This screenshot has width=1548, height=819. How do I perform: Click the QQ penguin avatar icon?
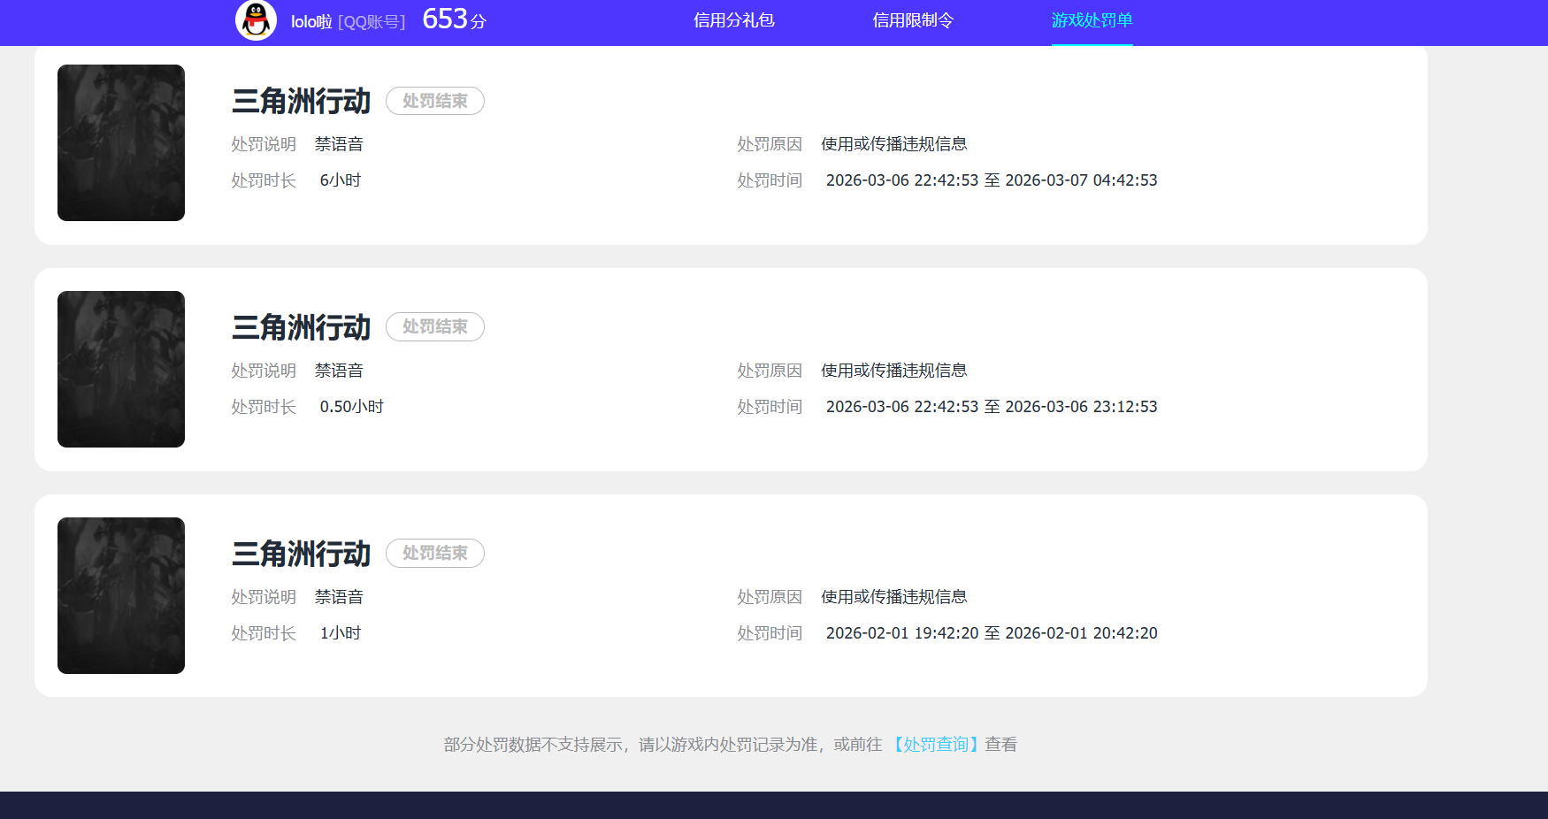(256, 19)
